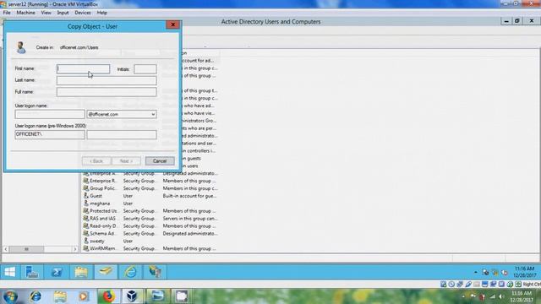This screenshot has height=304, width=541.
Task: Click the VirtualBox network indicator icon
Action: (460, 285)
